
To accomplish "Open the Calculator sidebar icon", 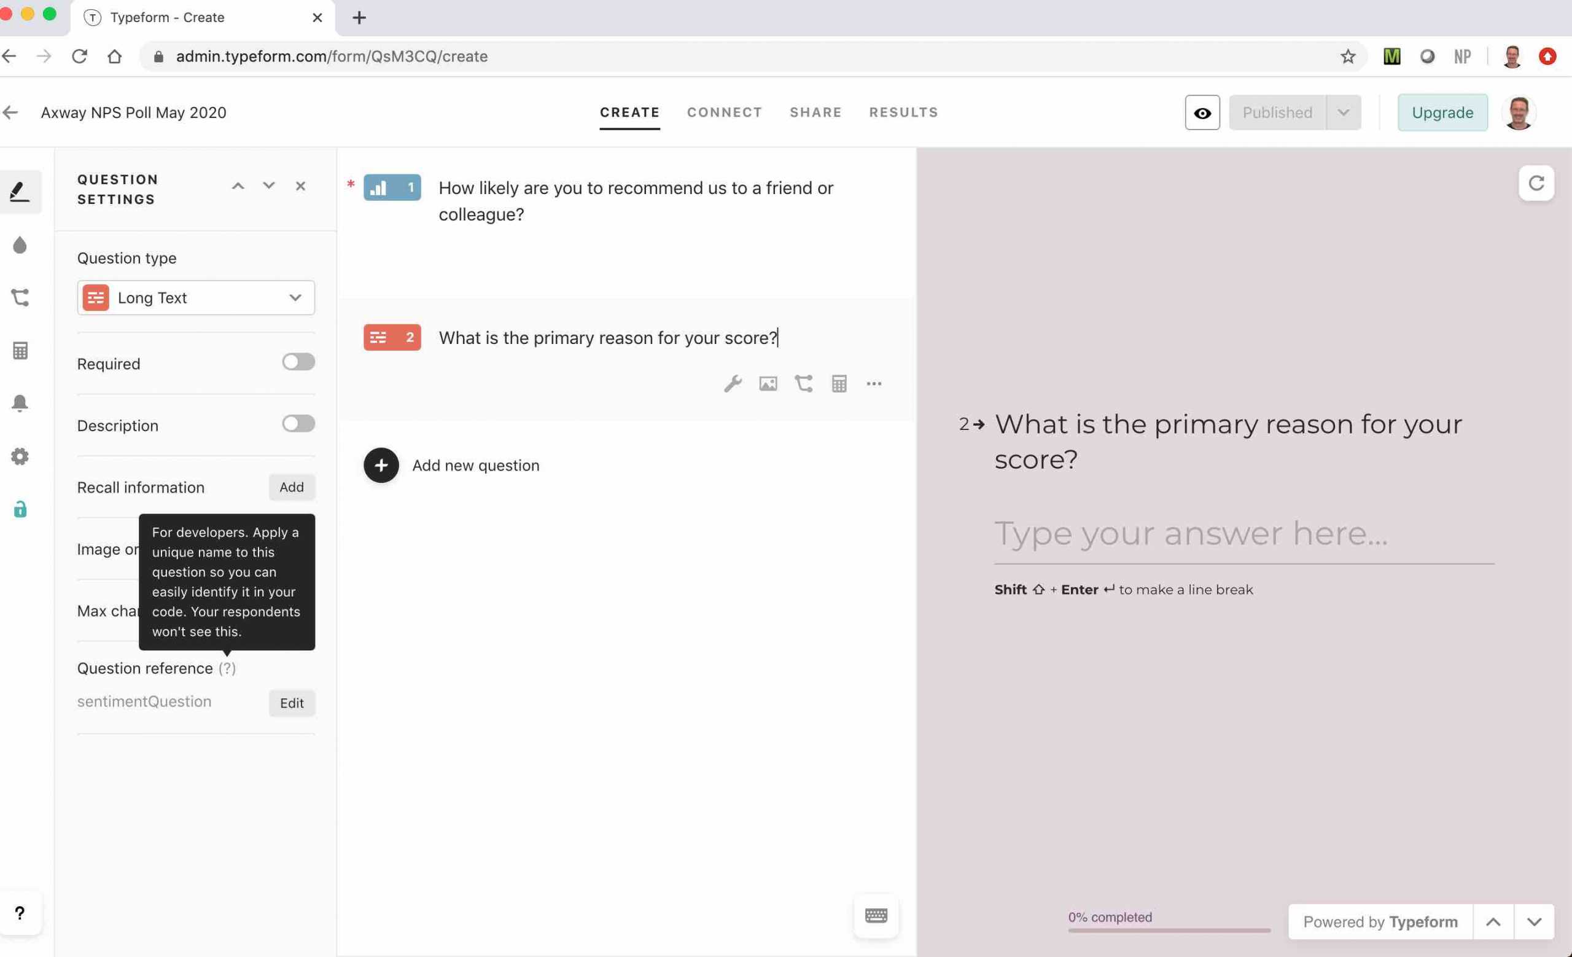I will click(x=20, y=350).
